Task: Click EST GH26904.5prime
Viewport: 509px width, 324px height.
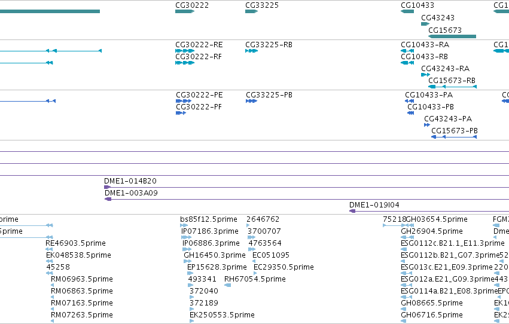Action: (x=432, y=231)
